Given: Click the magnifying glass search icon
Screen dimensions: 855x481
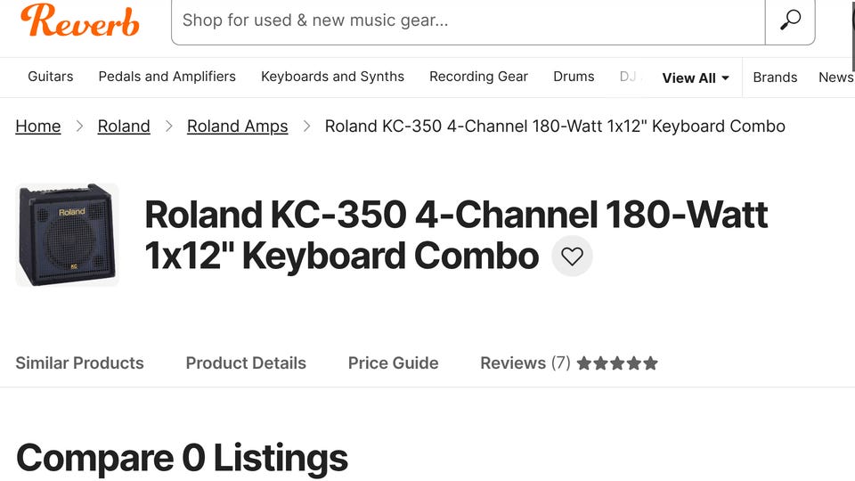Looking at the screenshot, I should click(790, 20).
